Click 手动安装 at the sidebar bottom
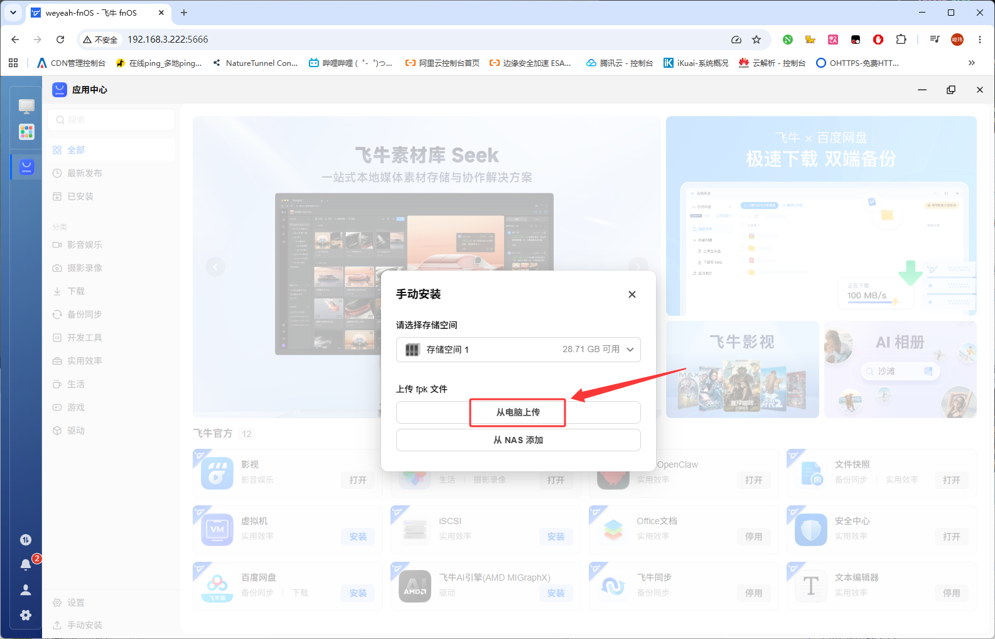The image size is (995, 639). tap(111, 625)
